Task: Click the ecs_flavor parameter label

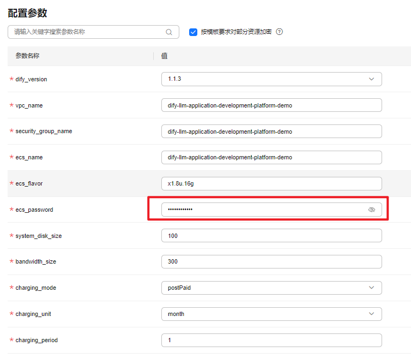Action: pyautogui.click(x=29, y=184)
